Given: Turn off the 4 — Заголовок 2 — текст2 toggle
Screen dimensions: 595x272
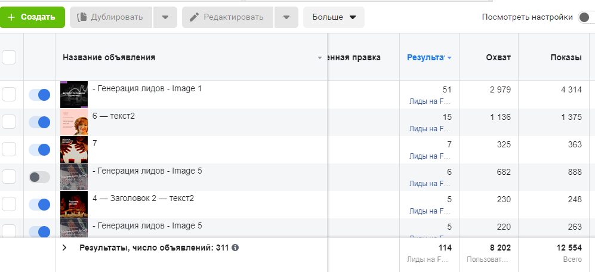Looking at the screenshot, I should (39, 205).
